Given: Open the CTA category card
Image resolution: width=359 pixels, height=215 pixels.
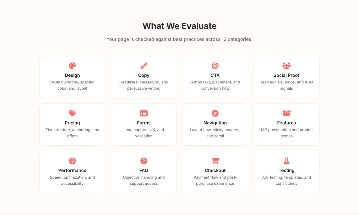Looking at the screenshot, I should [215, 77].
